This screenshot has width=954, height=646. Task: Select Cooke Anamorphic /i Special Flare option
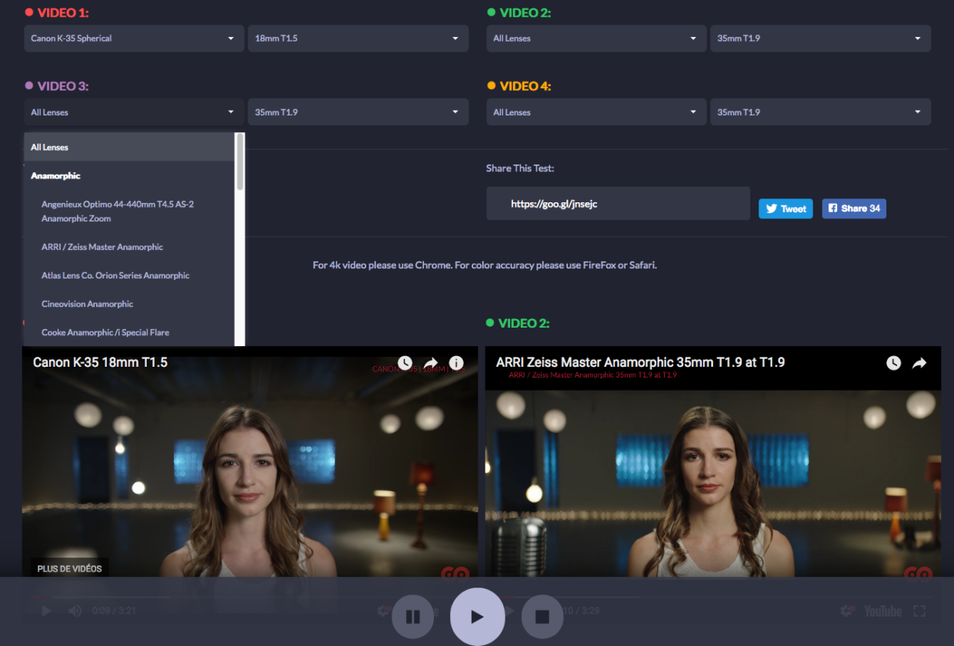[129, 332]
